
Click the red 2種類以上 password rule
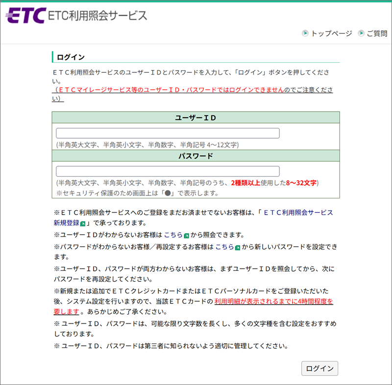245,183
